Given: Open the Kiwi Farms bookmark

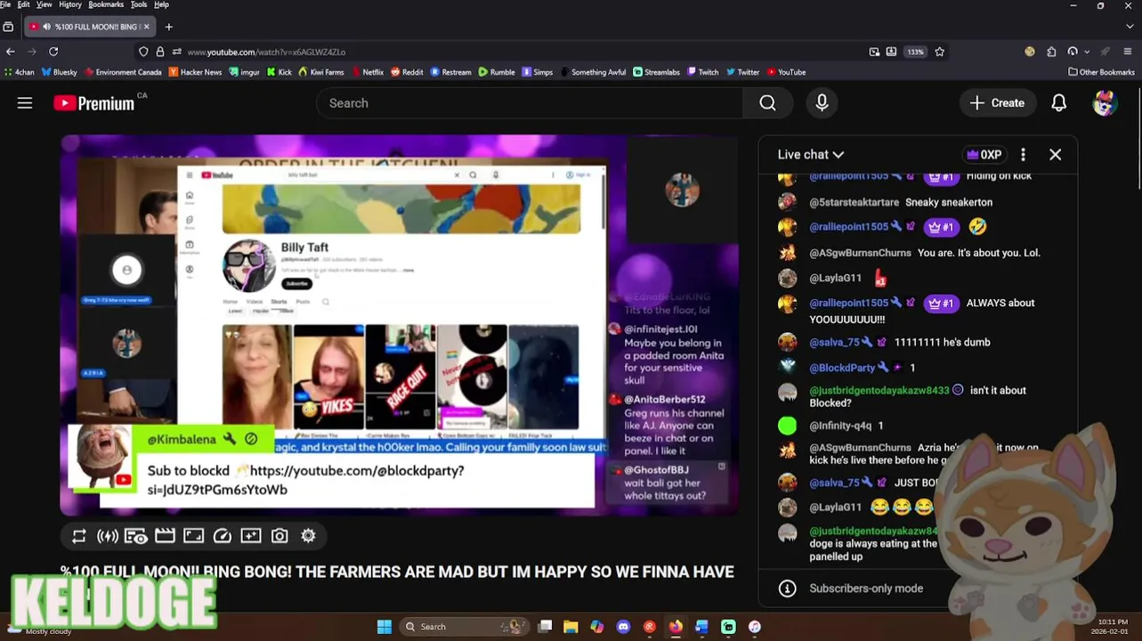Looking at the screenshot, I should 321,72.
